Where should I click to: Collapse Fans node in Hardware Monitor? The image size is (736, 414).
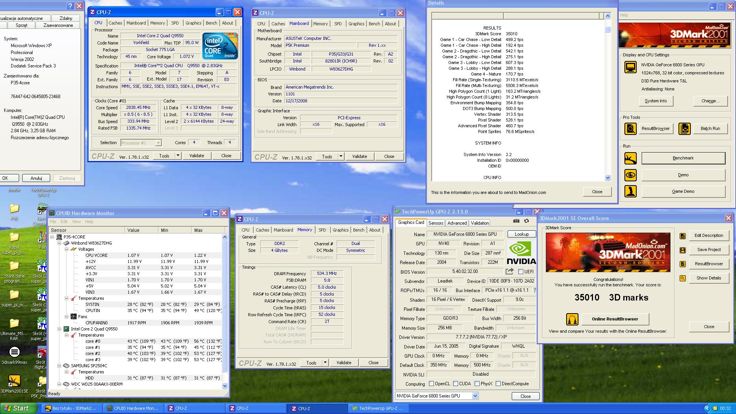click(66, 317)
